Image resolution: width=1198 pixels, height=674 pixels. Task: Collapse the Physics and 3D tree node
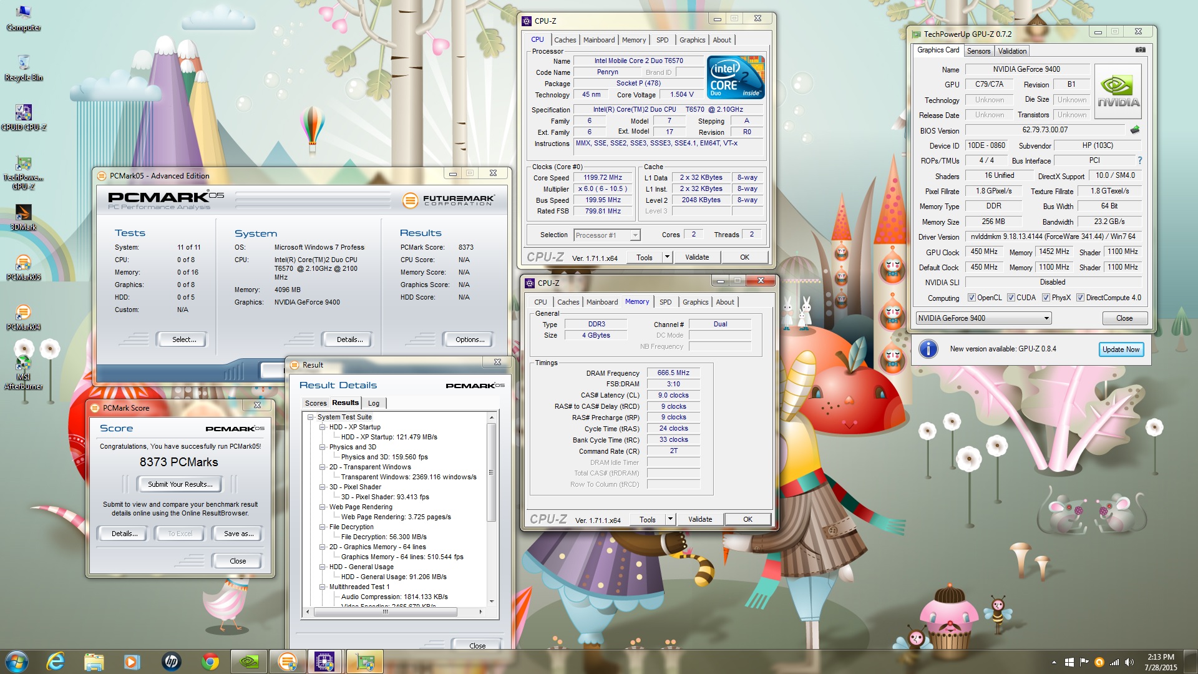[323, 447]
